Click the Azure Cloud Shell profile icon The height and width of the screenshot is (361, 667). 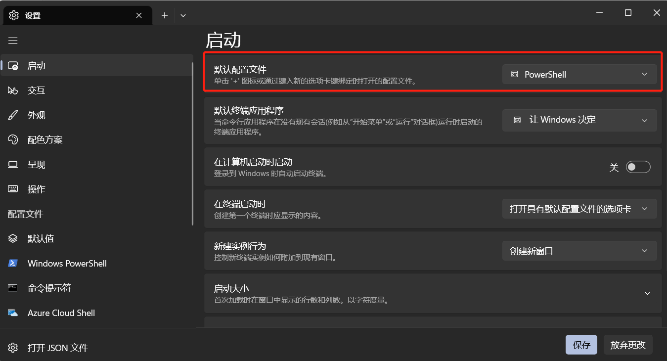tap(13, 313)
